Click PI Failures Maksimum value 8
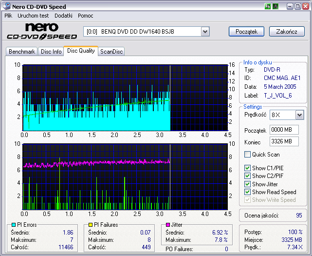Screen dimensions: 312x256 [x=149, y=240]
